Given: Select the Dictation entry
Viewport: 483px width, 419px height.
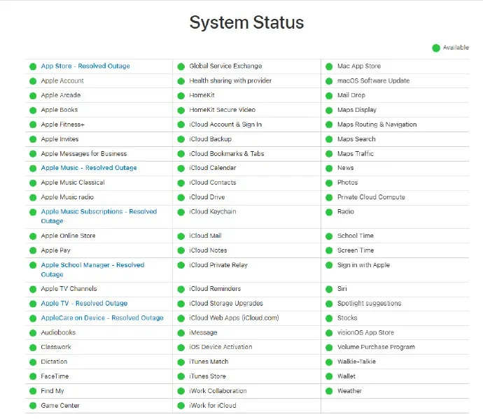Looking at the screenshot, I should pyautogui.click(x=54, y=362).
